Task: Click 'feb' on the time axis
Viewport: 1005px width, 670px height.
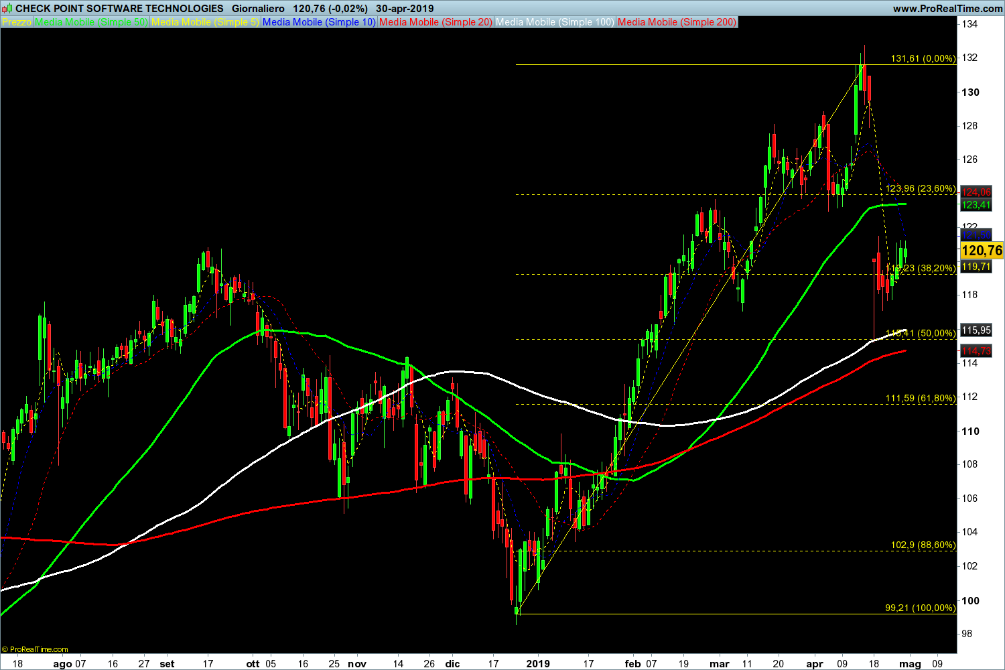Action: click(x=633, y=664)
